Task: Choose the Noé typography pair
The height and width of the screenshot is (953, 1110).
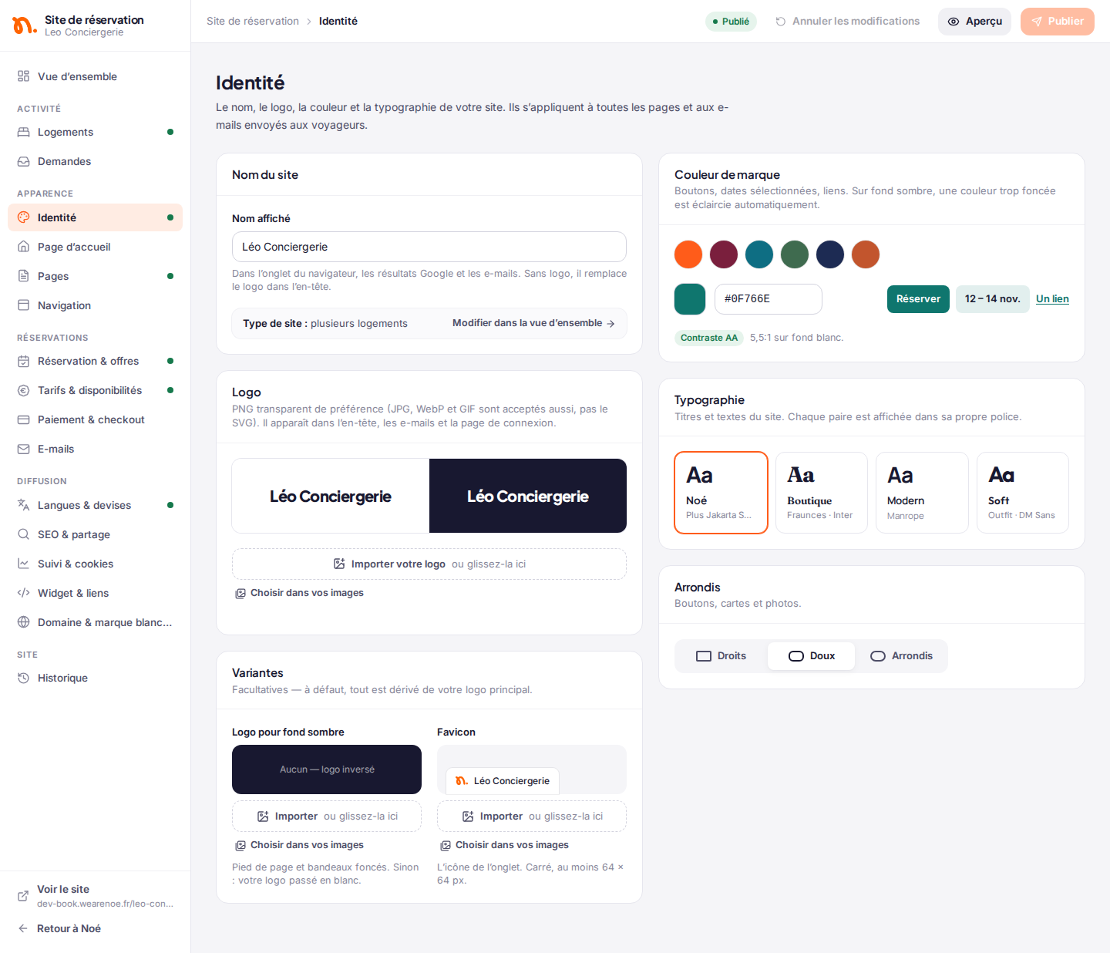Action: tap(721, 493)
